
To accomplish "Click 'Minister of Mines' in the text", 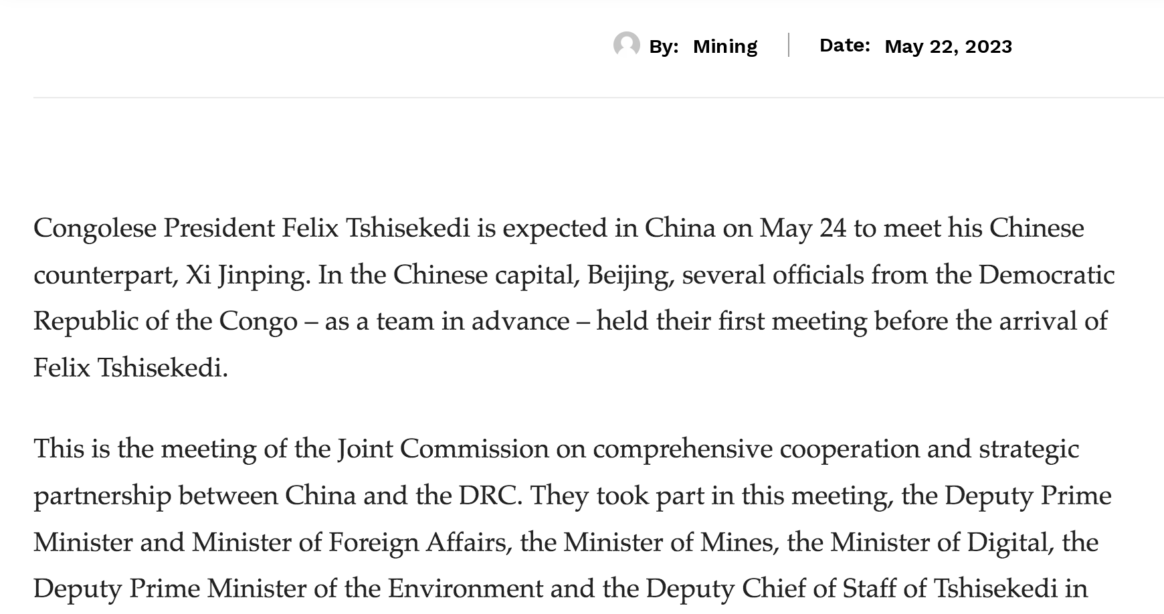I will [668, 542].
